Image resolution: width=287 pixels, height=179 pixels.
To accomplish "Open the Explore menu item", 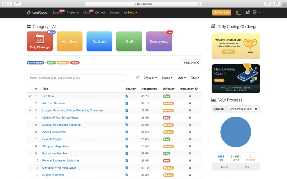I will [x=57, y=13].
